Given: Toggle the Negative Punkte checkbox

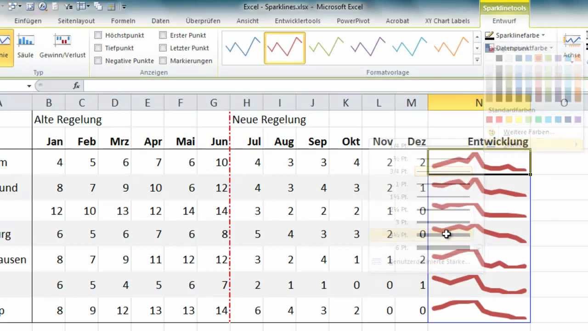Looking at the screenshot, I should click(98, 61).
